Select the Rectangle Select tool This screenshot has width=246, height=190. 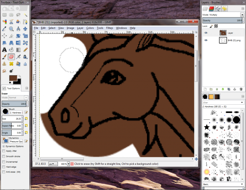point(4,15)
